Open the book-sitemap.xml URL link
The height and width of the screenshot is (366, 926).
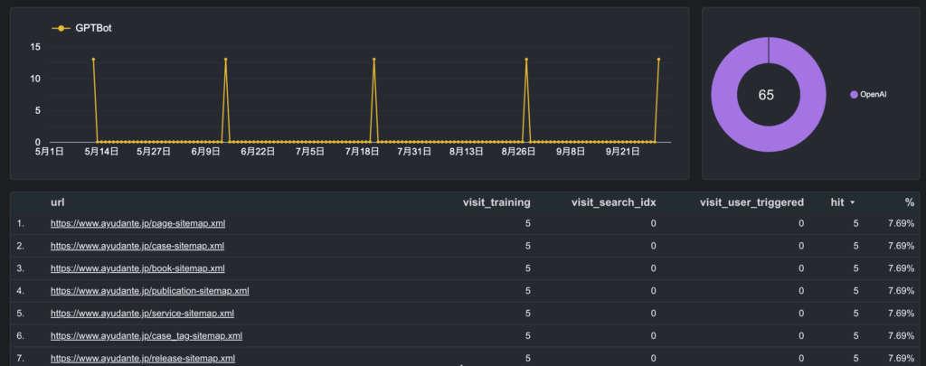[137, 268]
